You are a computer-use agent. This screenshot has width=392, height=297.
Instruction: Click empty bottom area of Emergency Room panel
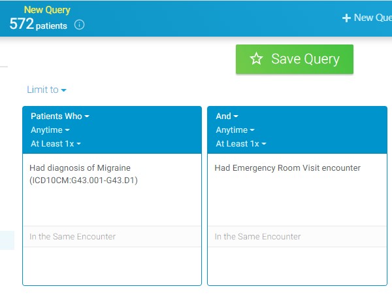297,266
